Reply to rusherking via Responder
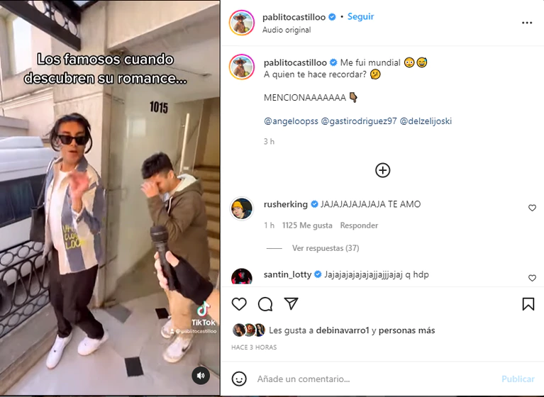 tap(359, 225)
